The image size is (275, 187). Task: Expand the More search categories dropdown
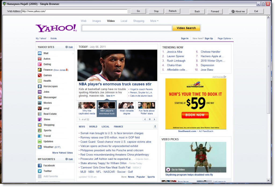[x=154, y=21]
